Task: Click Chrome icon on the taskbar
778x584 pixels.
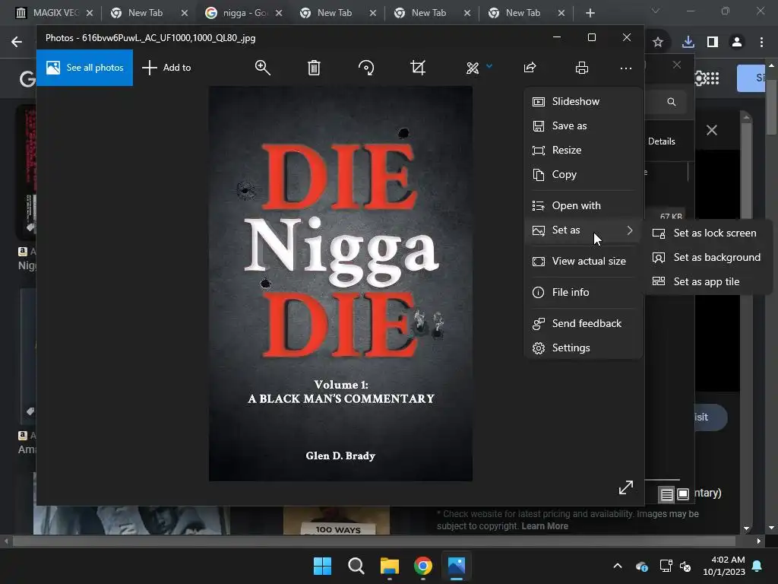Action: pyautogui.click(x=422, y=566)
